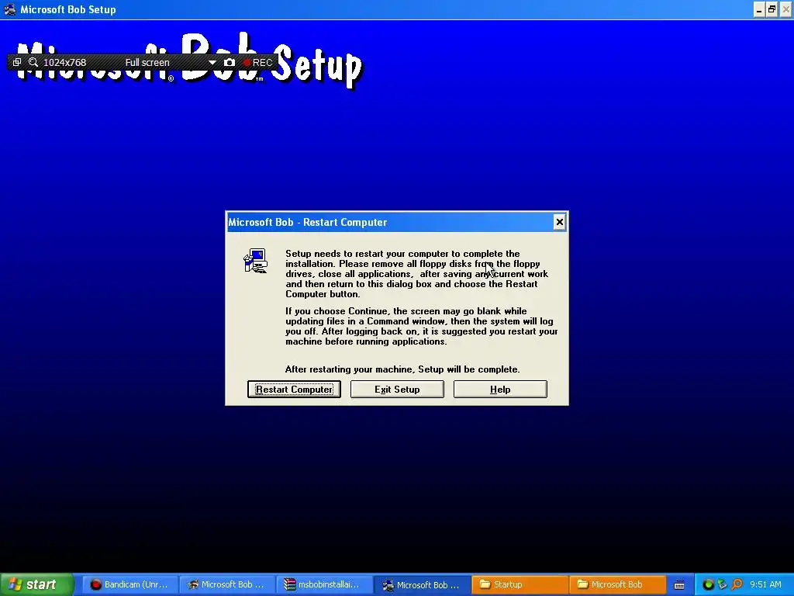Click the Restart Computer button
Image resolution: width=794 pixels, height=596 pixels.
pyautogui.click(x=294, y=390)
